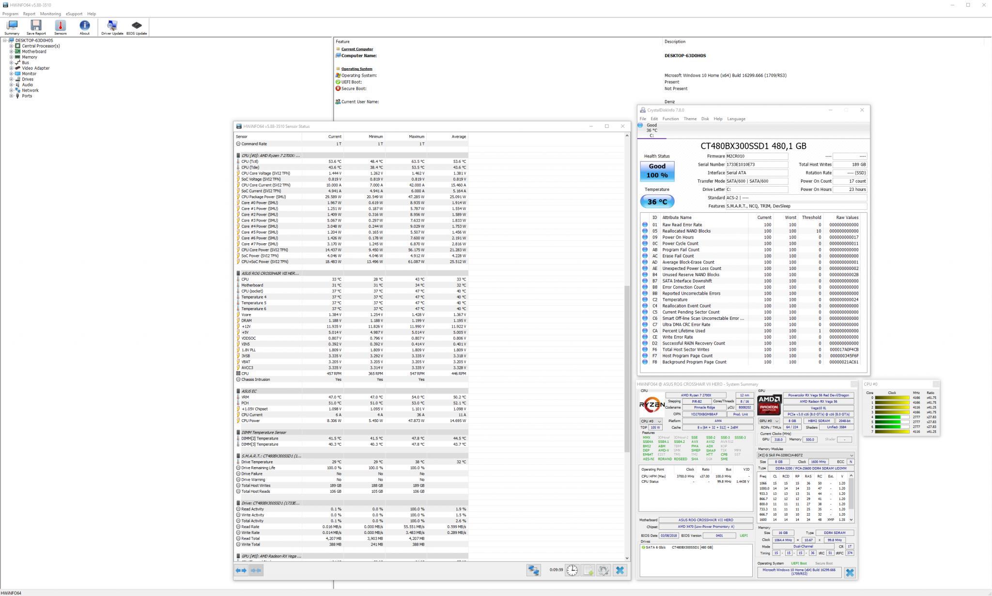The height and width of the screenshot is (596, 992).
Task: Click the 'Drive Remaining Life' sensor row
Action: click(352, 468)
